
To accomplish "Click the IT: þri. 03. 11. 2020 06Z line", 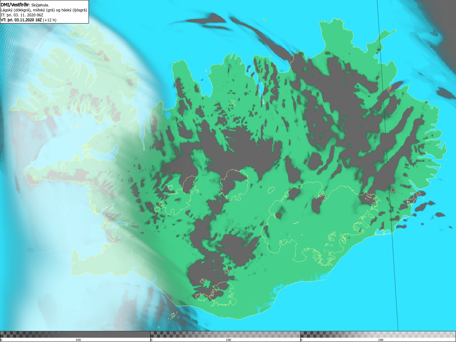I will 22,15.
